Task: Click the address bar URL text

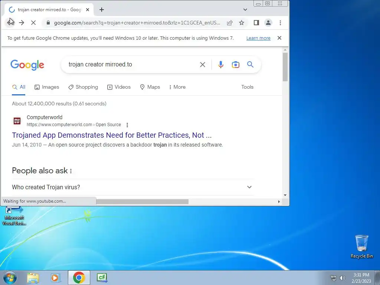Action: click(x=137, y=23)
